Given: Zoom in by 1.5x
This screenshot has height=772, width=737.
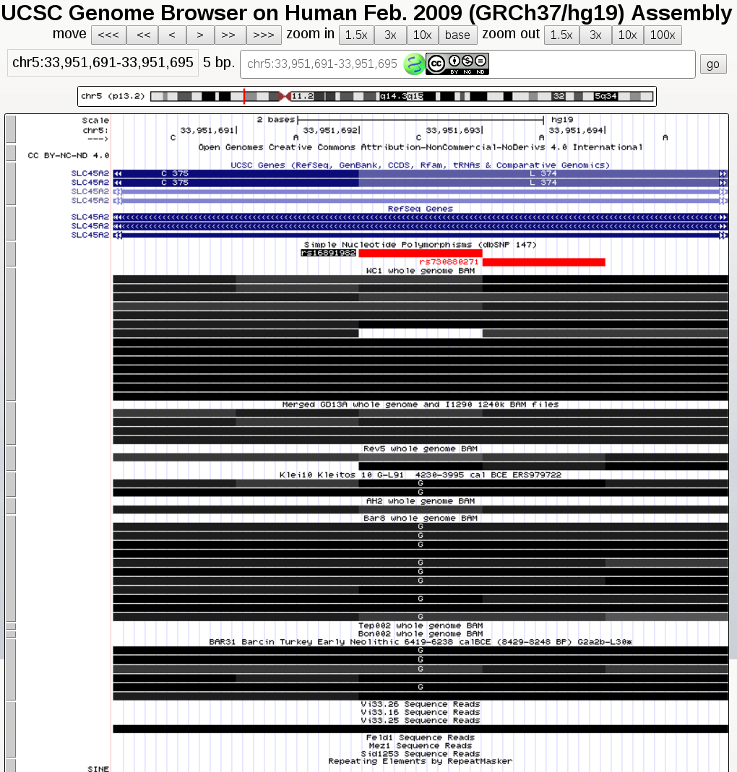Looking at the screenshot, I should [356, 35].
